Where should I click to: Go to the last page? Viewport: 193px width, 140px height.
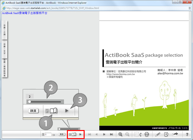coord(111,134)
